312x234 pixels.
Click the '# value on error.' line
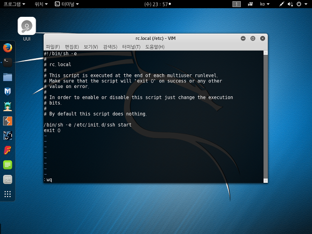coord(66,87)
